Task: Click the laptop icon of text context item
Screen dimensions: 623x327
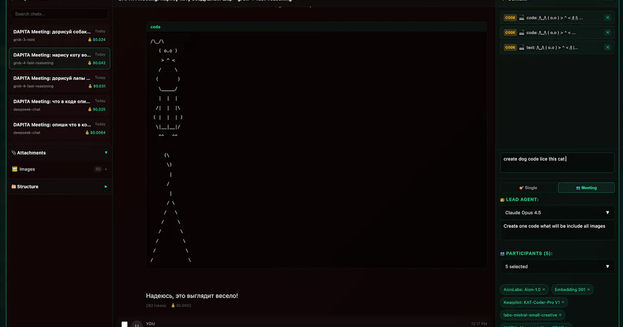Action: pos(521,47)
